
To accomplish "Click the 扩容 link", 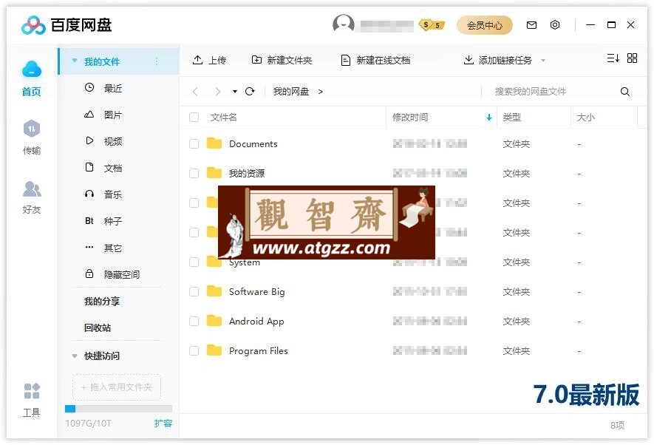I will point(163,424).
